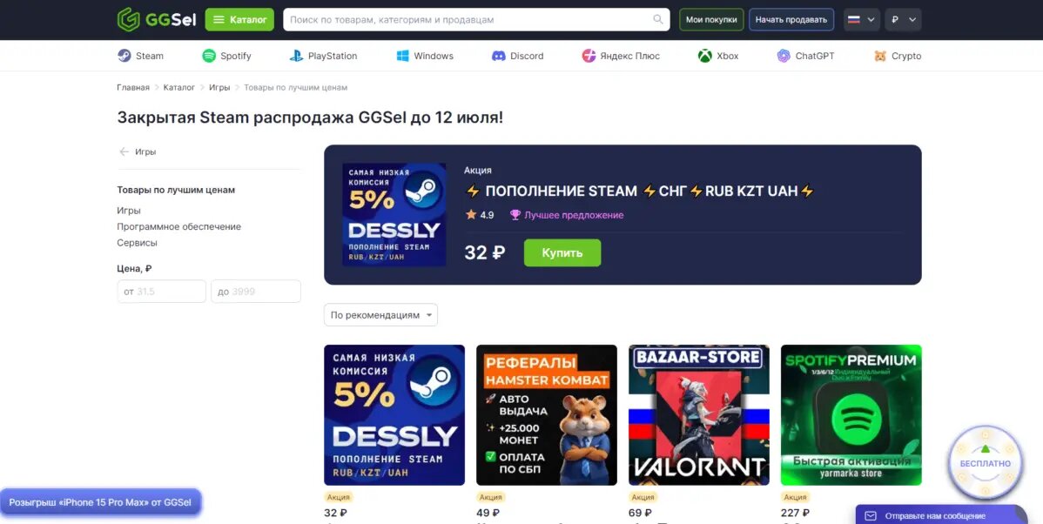This screenshot has width=1043, height=524.
Task: Click the search magnifier icon
Action: click(658, 19)
